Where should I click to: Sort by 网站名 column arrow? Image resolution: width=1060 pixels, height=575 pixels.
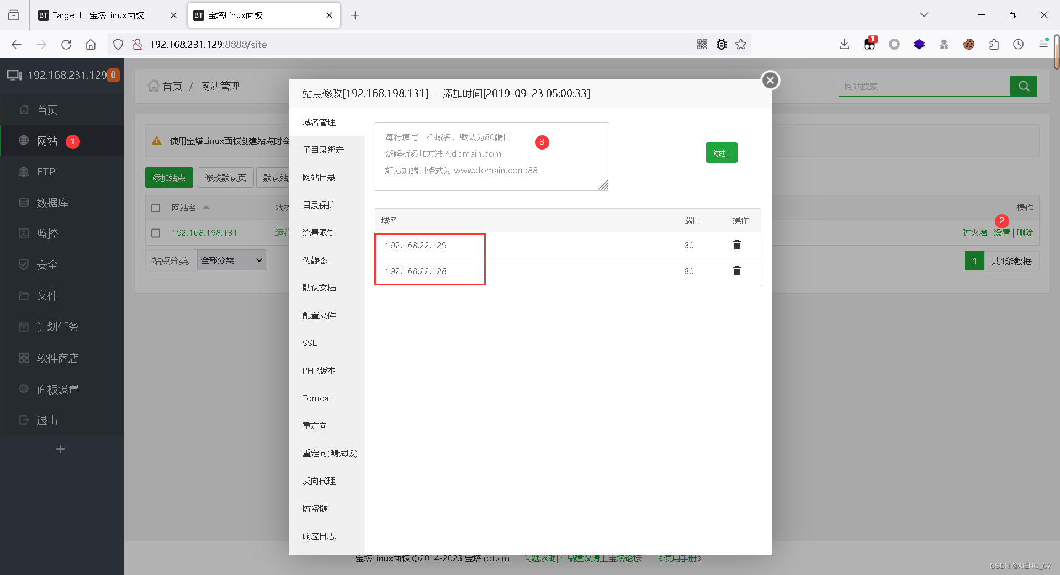pos(206,207)
